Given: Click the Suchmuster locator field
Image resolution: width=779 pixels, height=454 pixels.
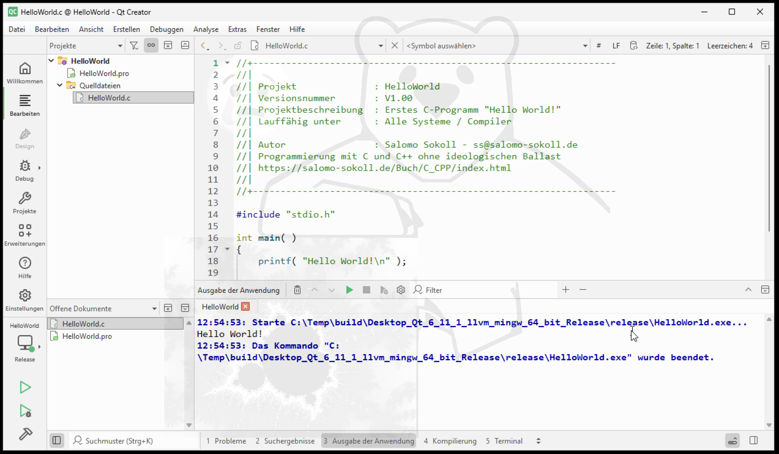Looking at the screenshot, I should (134, 441).
